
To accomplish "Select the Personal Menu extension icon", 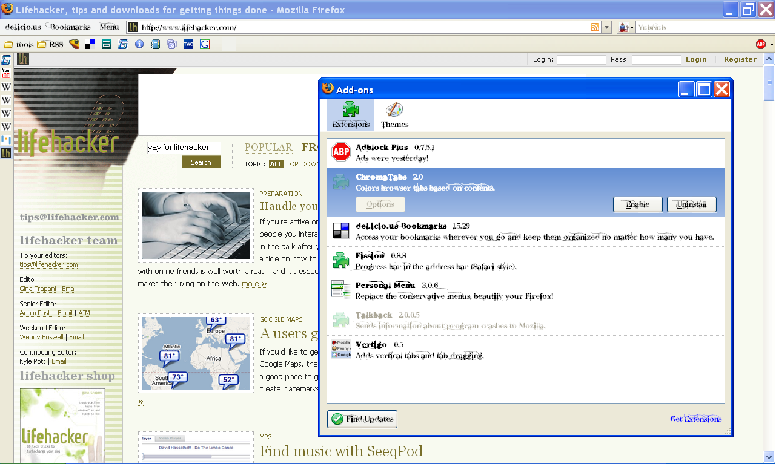I will [341, 289].
